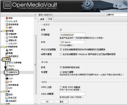Open the Rsync item

(10, 66)
